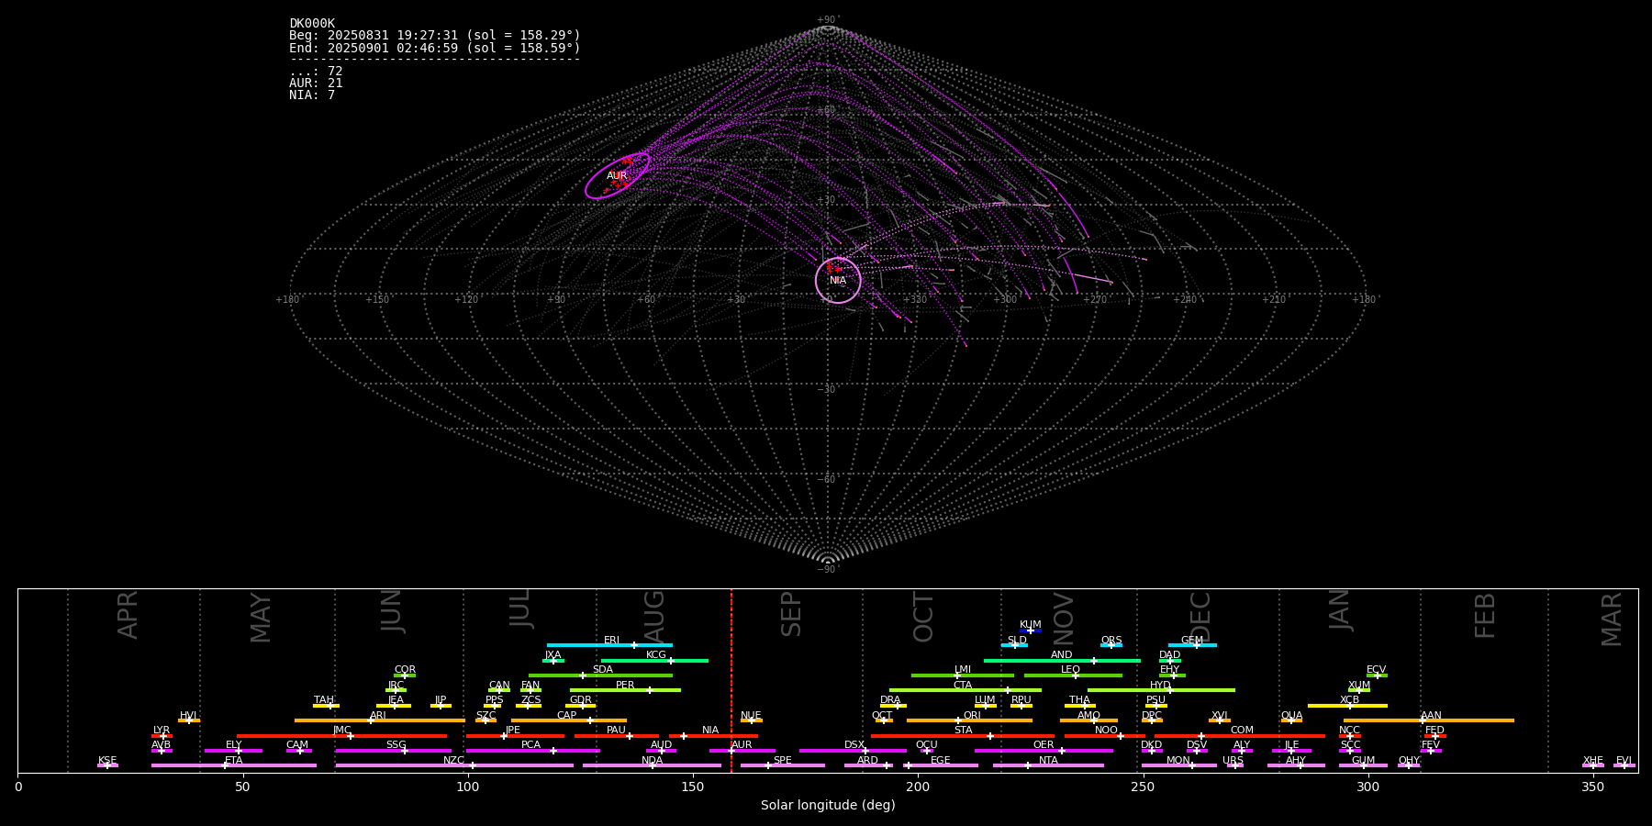The height and width of the screenshot is (826, 1652).
Task: Click the "Solar longitude (deg)" axis label
Action: coord(828,806)
